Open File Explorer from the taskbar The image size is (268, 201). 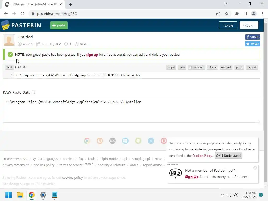(20, 195)
